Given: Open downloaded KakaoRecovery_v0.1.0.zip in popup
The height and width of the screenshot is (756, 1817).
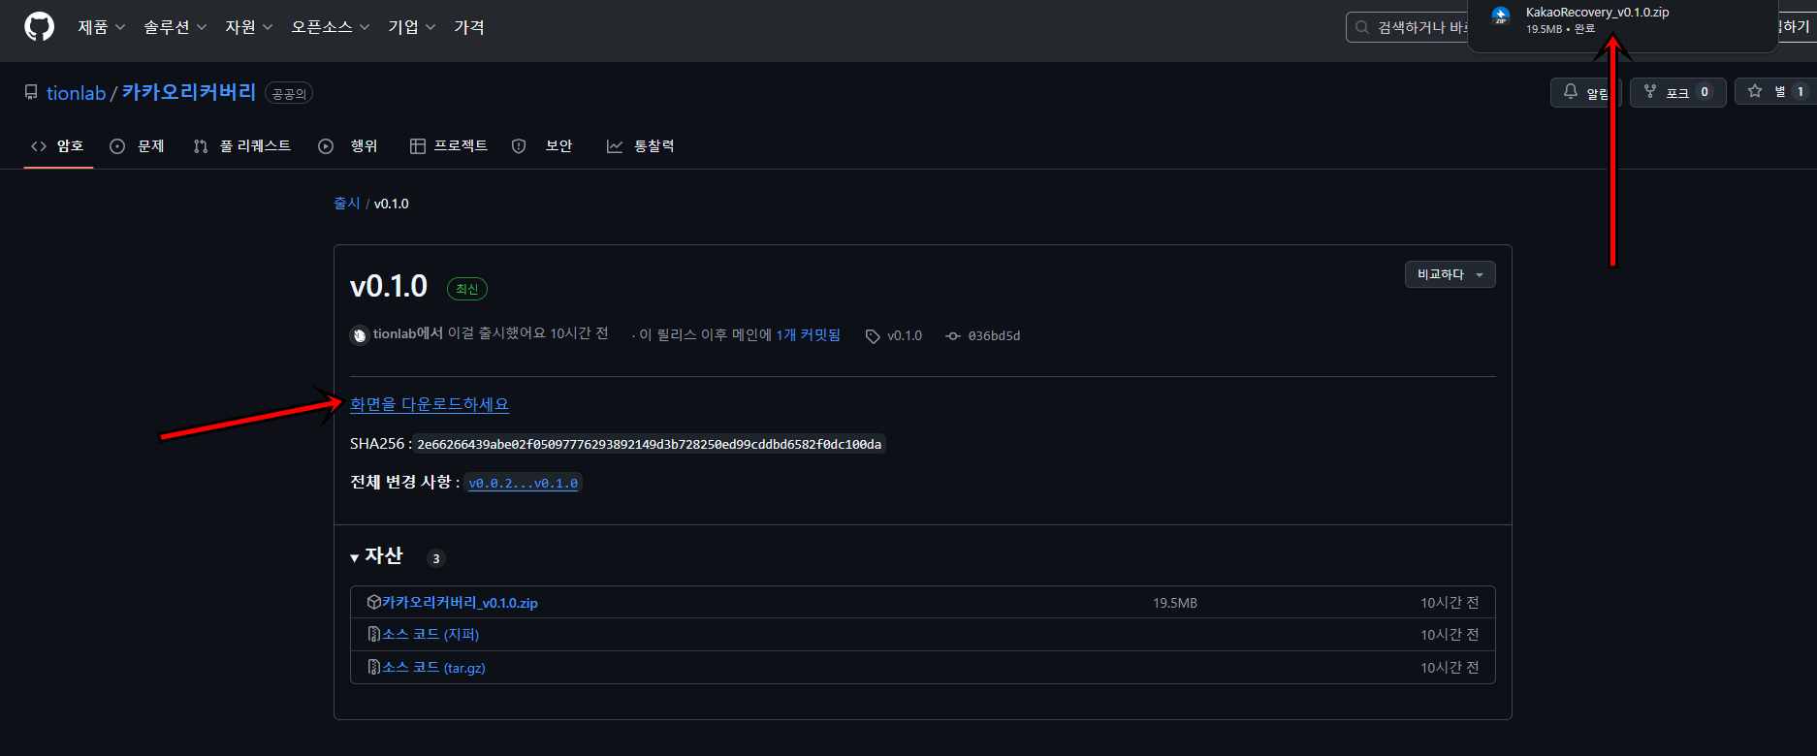Looking at the screenshot, I should coord(1597,13).
